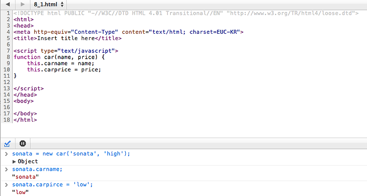
Task: Click the meta Content-Type line
Action: click(129, 32)
